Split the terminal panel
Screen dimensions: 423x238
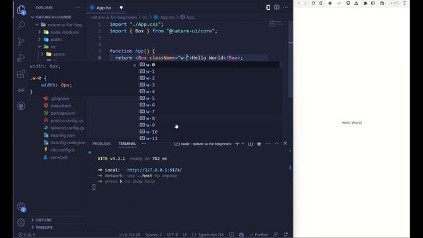pyautogui.click(x=250, y=144)
